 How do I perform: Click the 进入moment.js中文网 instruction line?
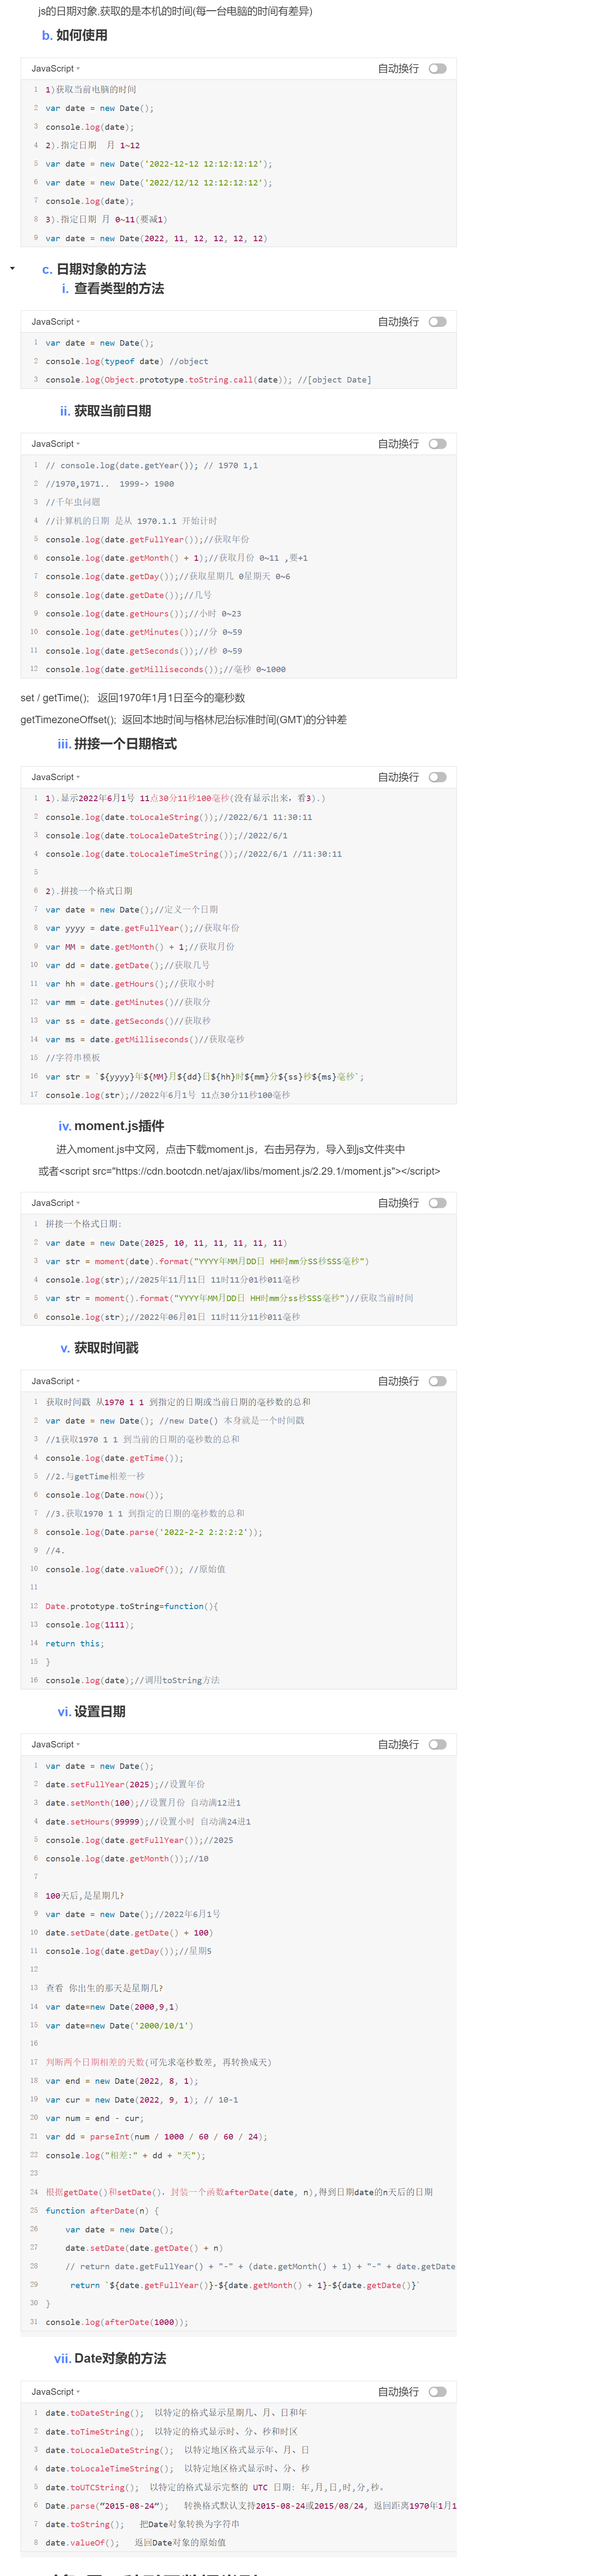click(x=231, y=1149)
